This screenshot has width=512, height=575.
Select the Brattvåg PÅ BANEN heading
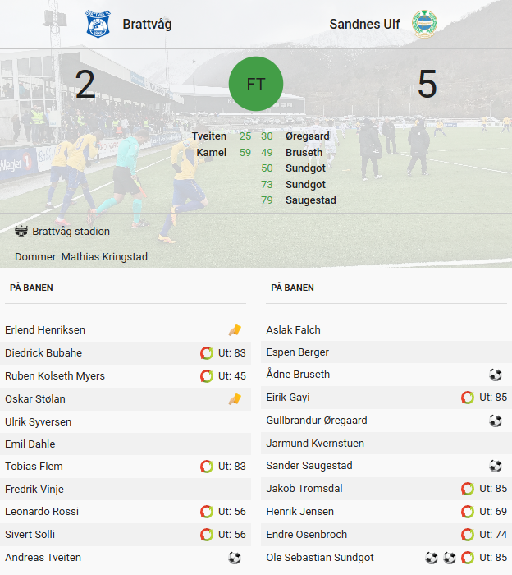click(31, 287)
